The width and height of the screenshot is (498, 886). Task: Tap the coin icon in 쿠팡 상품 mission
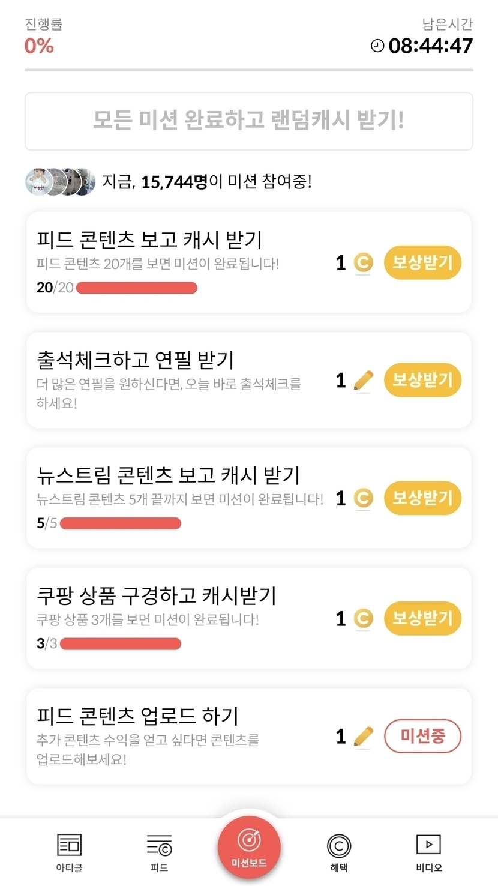point(363,619)
